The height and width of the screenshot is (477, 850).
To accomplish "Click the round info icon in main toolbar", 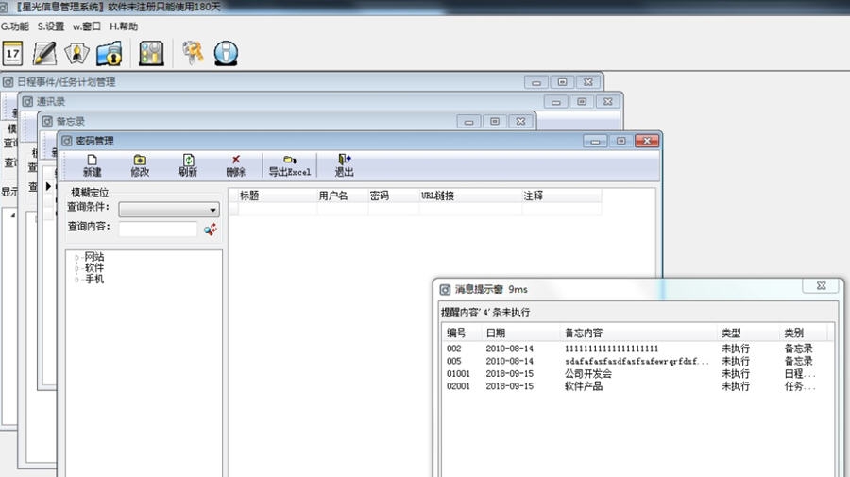I will (226, 53).
